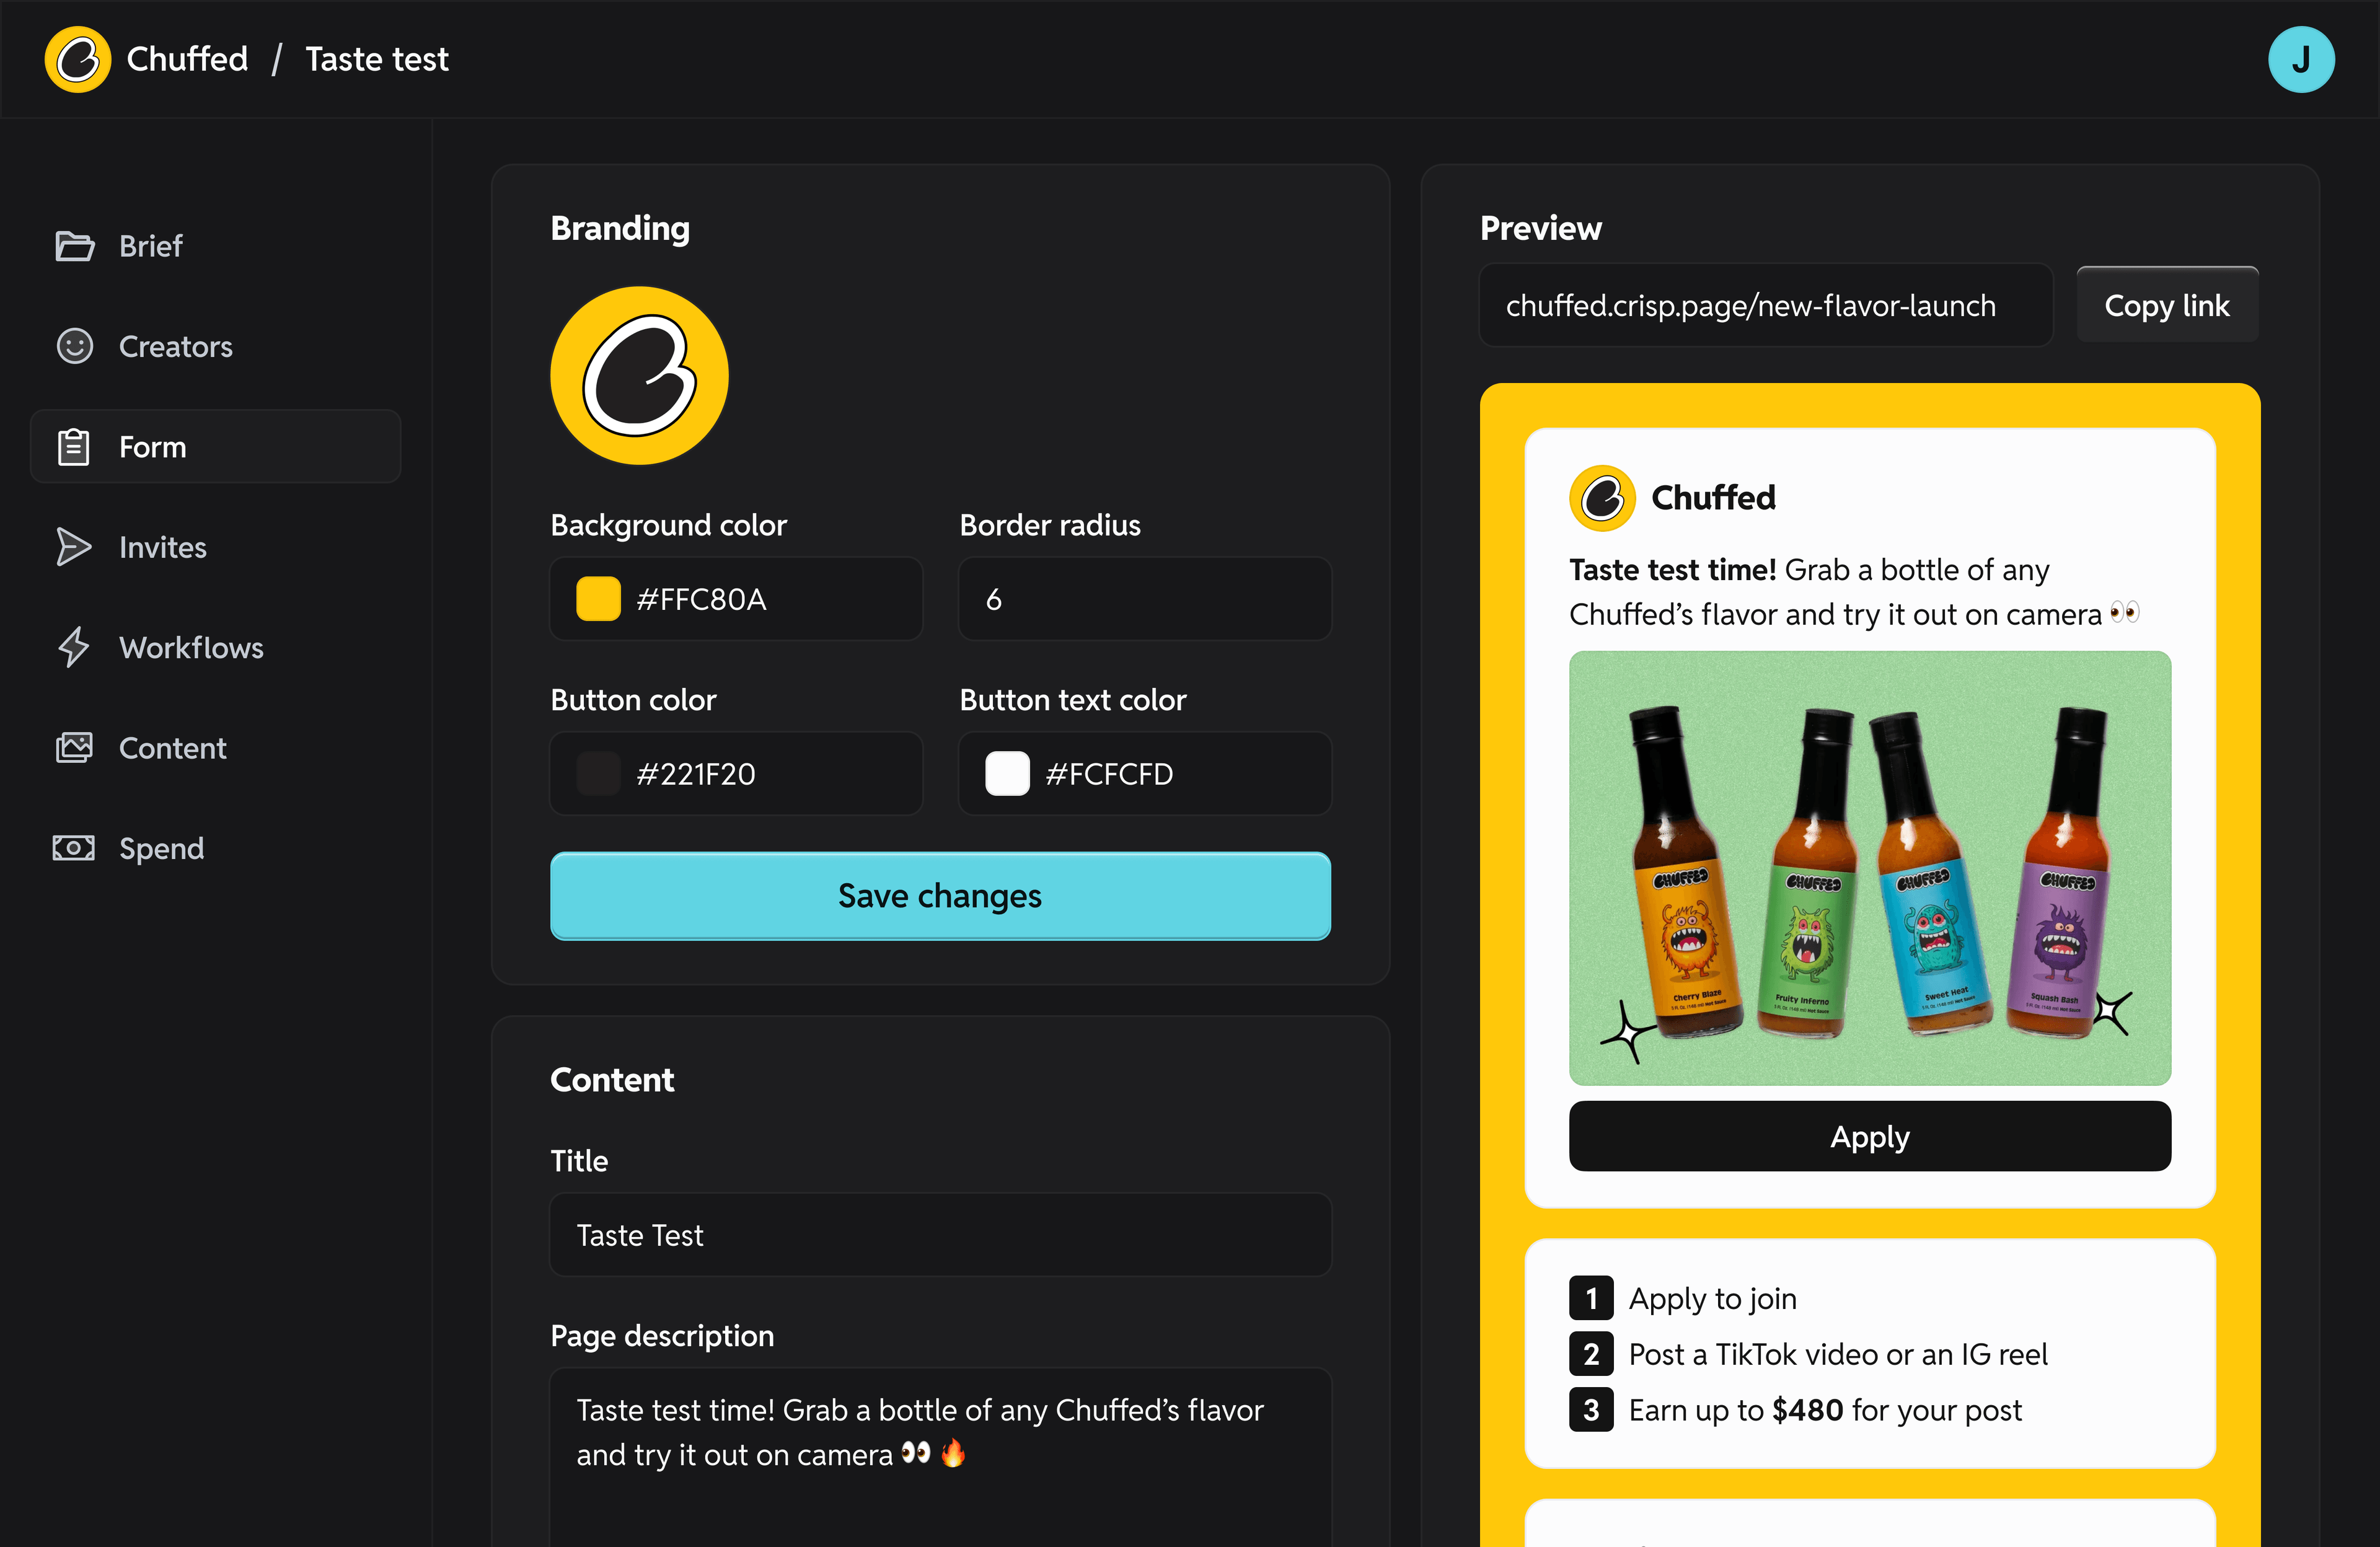The height and width of the screenshot is (1547, 2380).
Task: Select the Creators smiley-face icon in the sidebar
Action: pyautogui.click(x=74, y=346)
